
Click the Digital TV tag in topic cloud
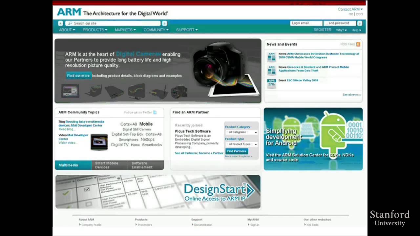pos(120,145)
